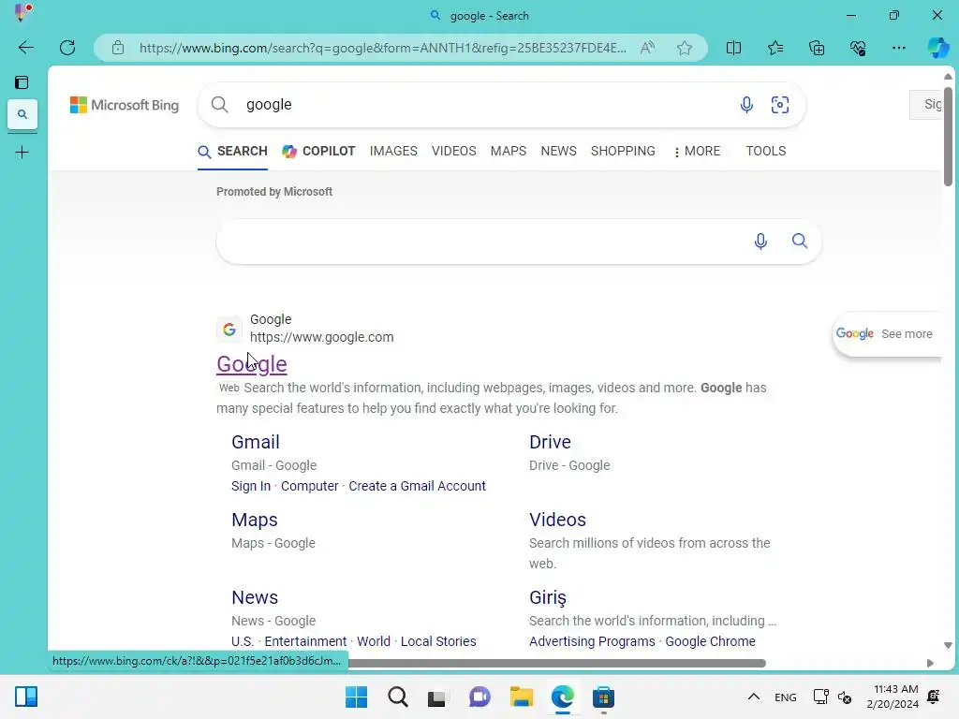Open the Google result title link
The height and width of the screenshot is (719, 959).
click(x=251, y=364)
